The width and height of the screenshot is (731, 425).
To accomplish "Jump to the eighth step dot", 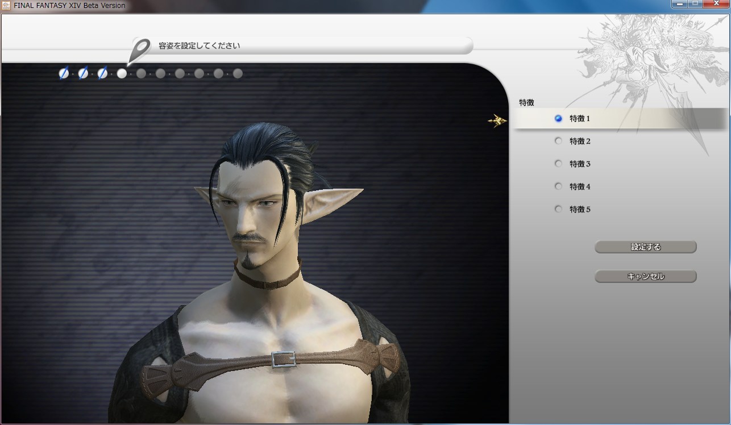I will [x=199, y=73].
